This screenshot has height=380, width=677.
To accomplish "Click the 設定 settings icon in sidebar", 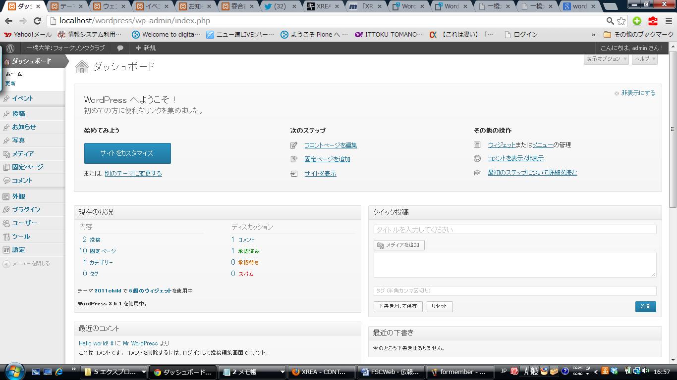I will tap(6, 250).
